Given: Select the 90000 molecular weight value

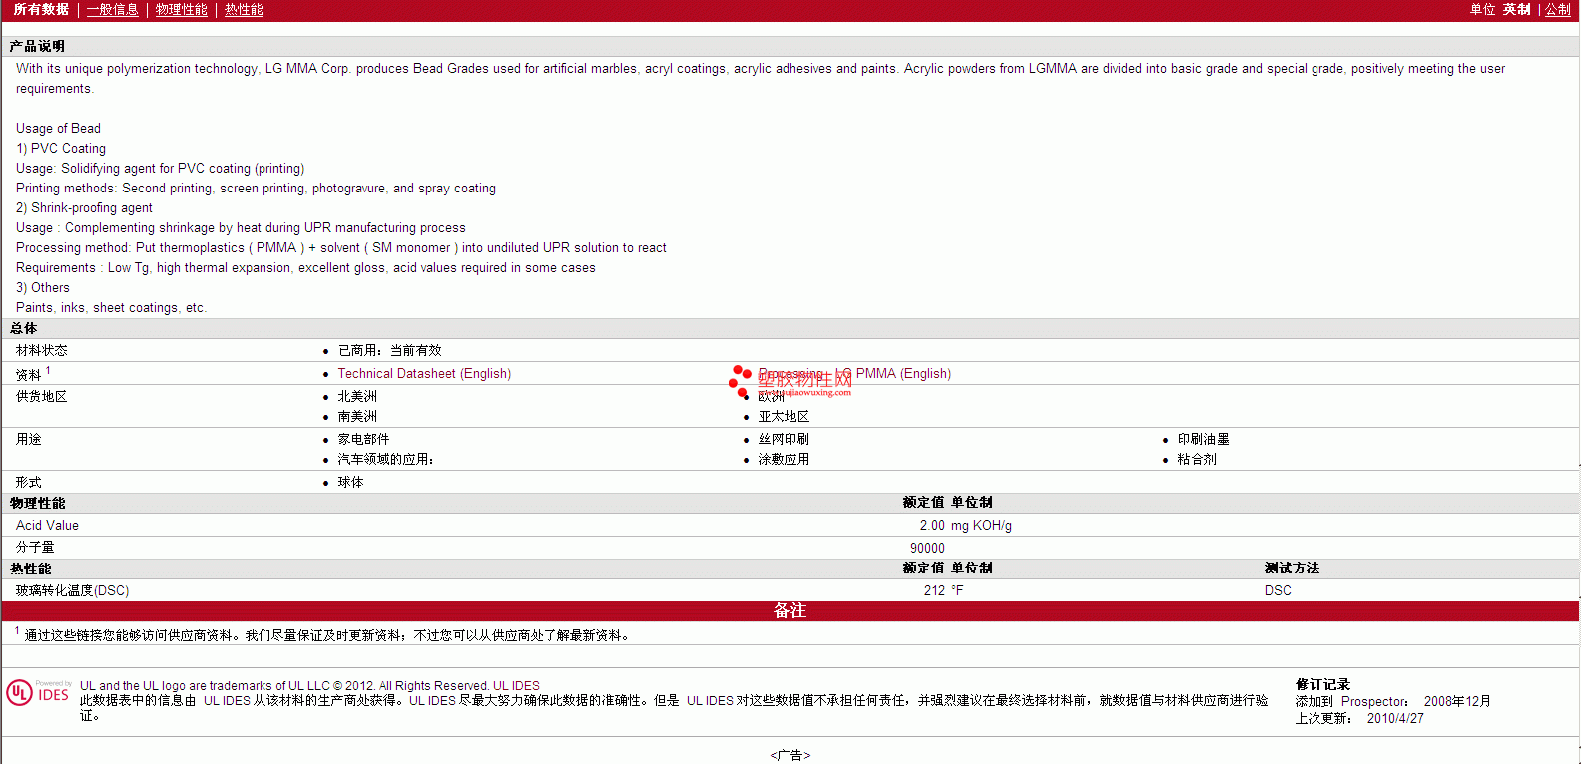Looking at the screenshot, I should tap(927, 548).
